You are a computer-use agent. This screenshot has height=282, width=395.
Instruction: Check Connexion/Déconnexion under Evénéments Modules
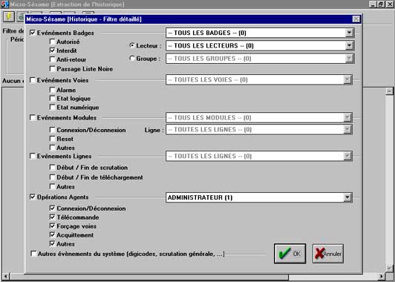click(x=53, y=130)
